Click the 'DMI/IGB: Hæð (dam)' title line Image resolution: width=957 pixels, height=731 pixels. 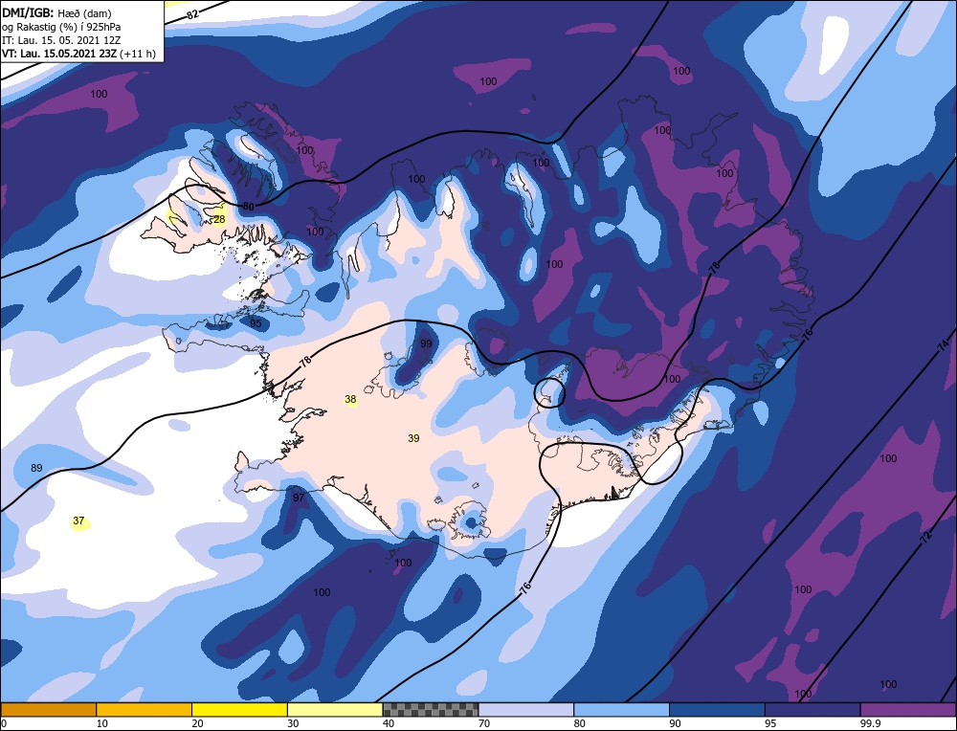coord(56,12)
